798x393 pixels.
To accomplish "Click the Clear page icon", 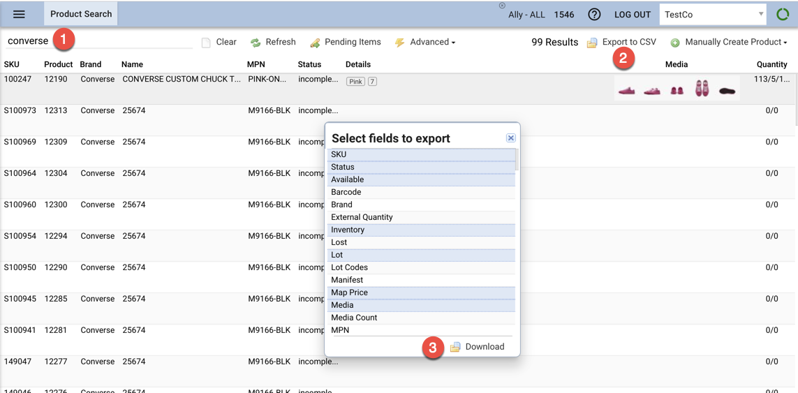I will [x=206, y=43].
